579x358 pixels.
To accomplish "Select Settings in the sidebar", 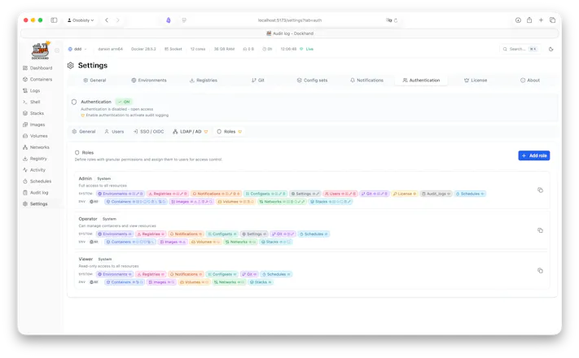I will [x=35, y=203].
